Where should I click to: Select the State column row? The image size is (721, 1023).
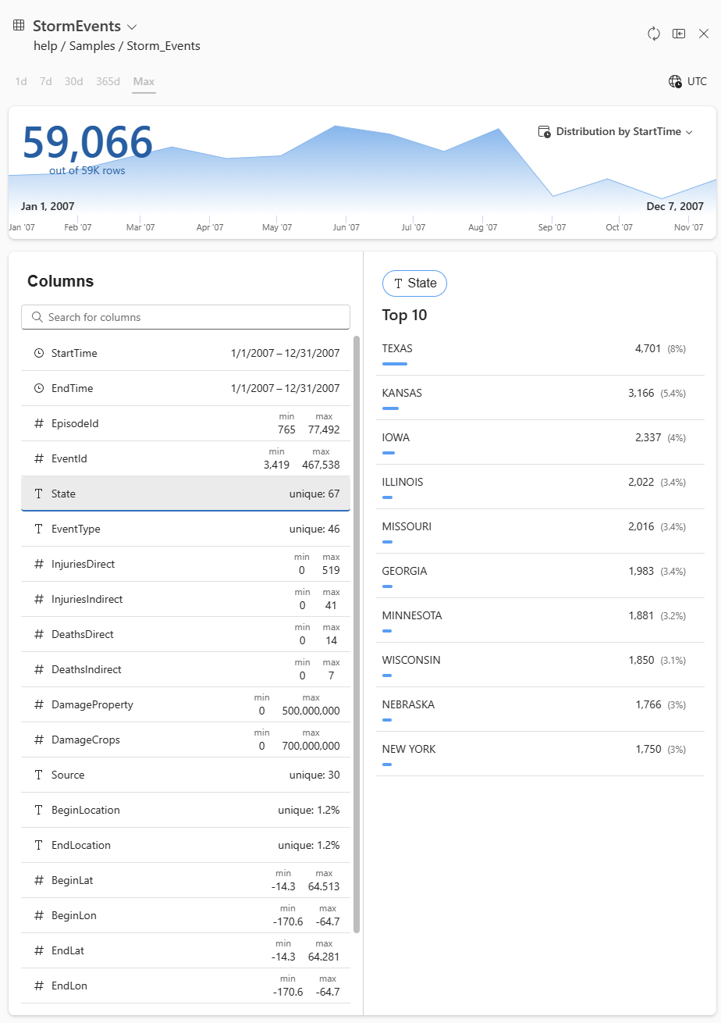click(x=185, y=494)
